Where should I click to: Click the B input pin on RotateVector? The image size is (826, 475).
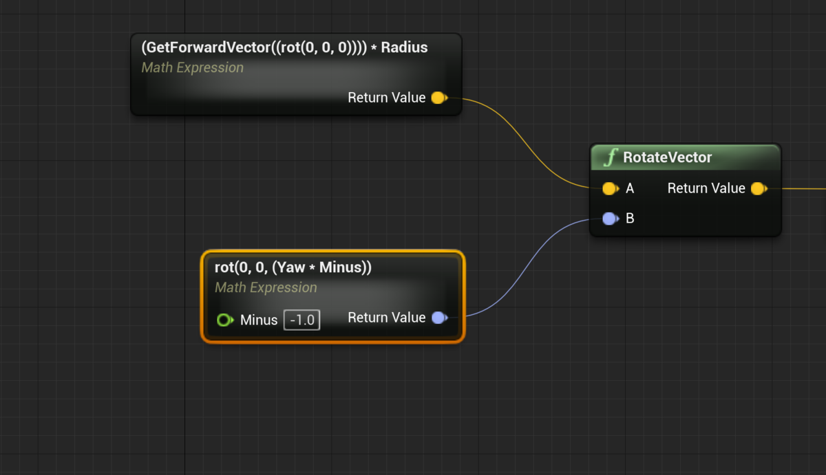[x=610, y=219]
